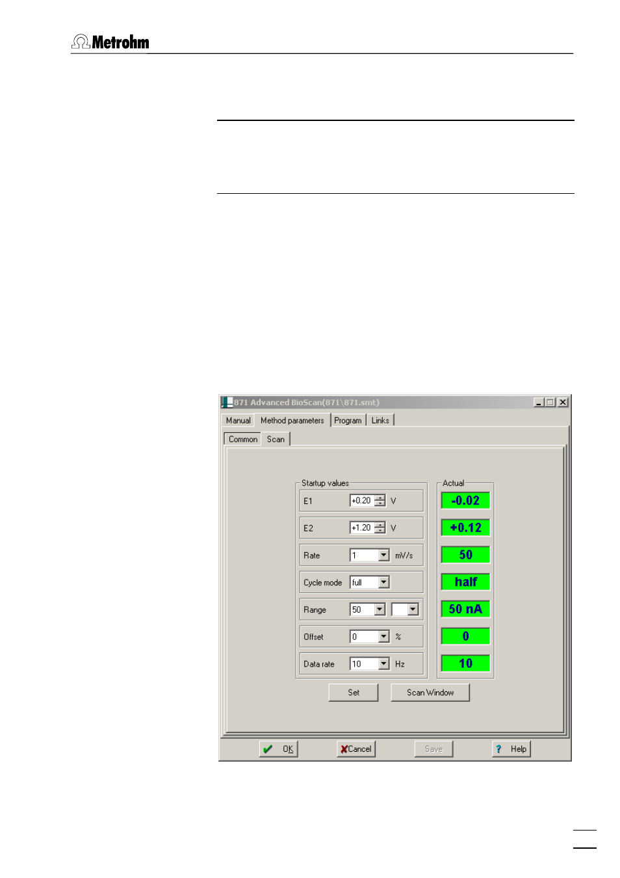
Task: Click the actual E1 value -0.02
Action: (465, 501)
